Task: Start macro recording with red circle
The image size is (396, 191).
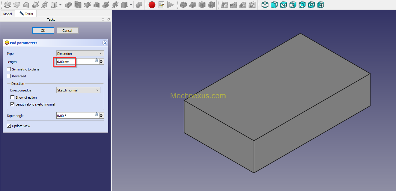Action: point(152,5)
